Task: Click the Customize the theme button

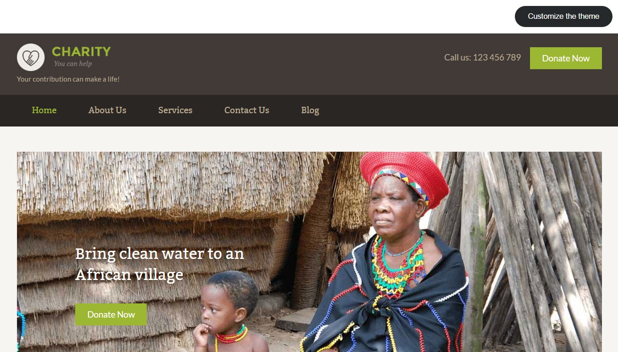Action: 563,16
